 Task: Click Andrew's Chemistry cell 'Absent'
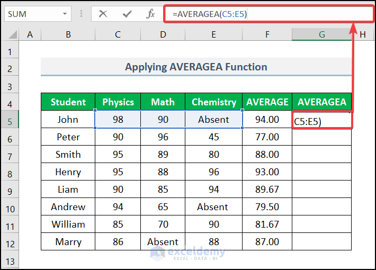point(213,206)
